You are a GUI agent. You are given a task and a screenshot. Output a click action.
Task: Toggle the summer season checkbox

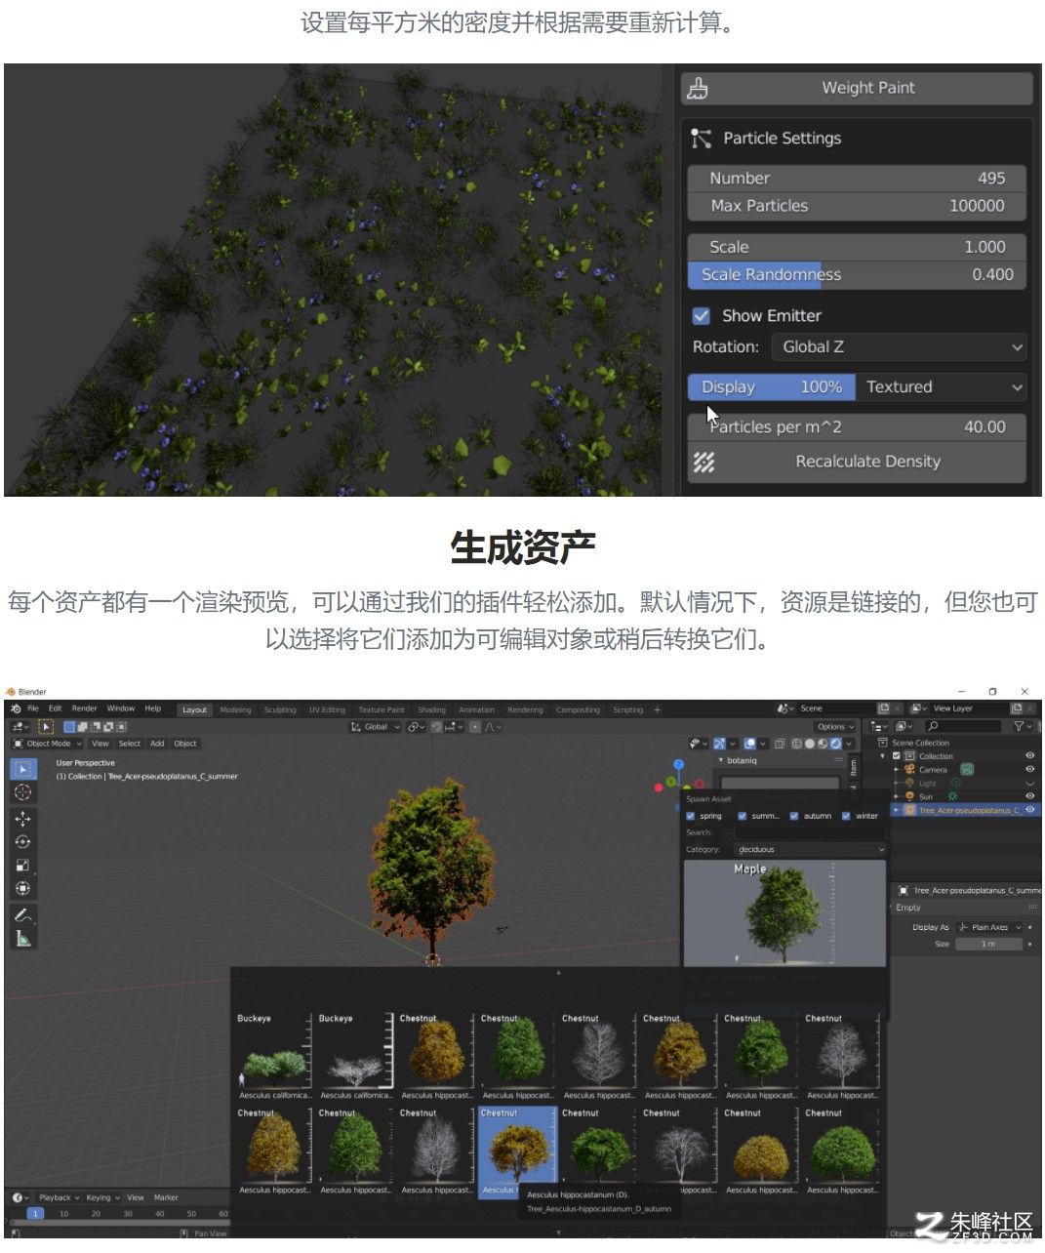pos(743,816)
